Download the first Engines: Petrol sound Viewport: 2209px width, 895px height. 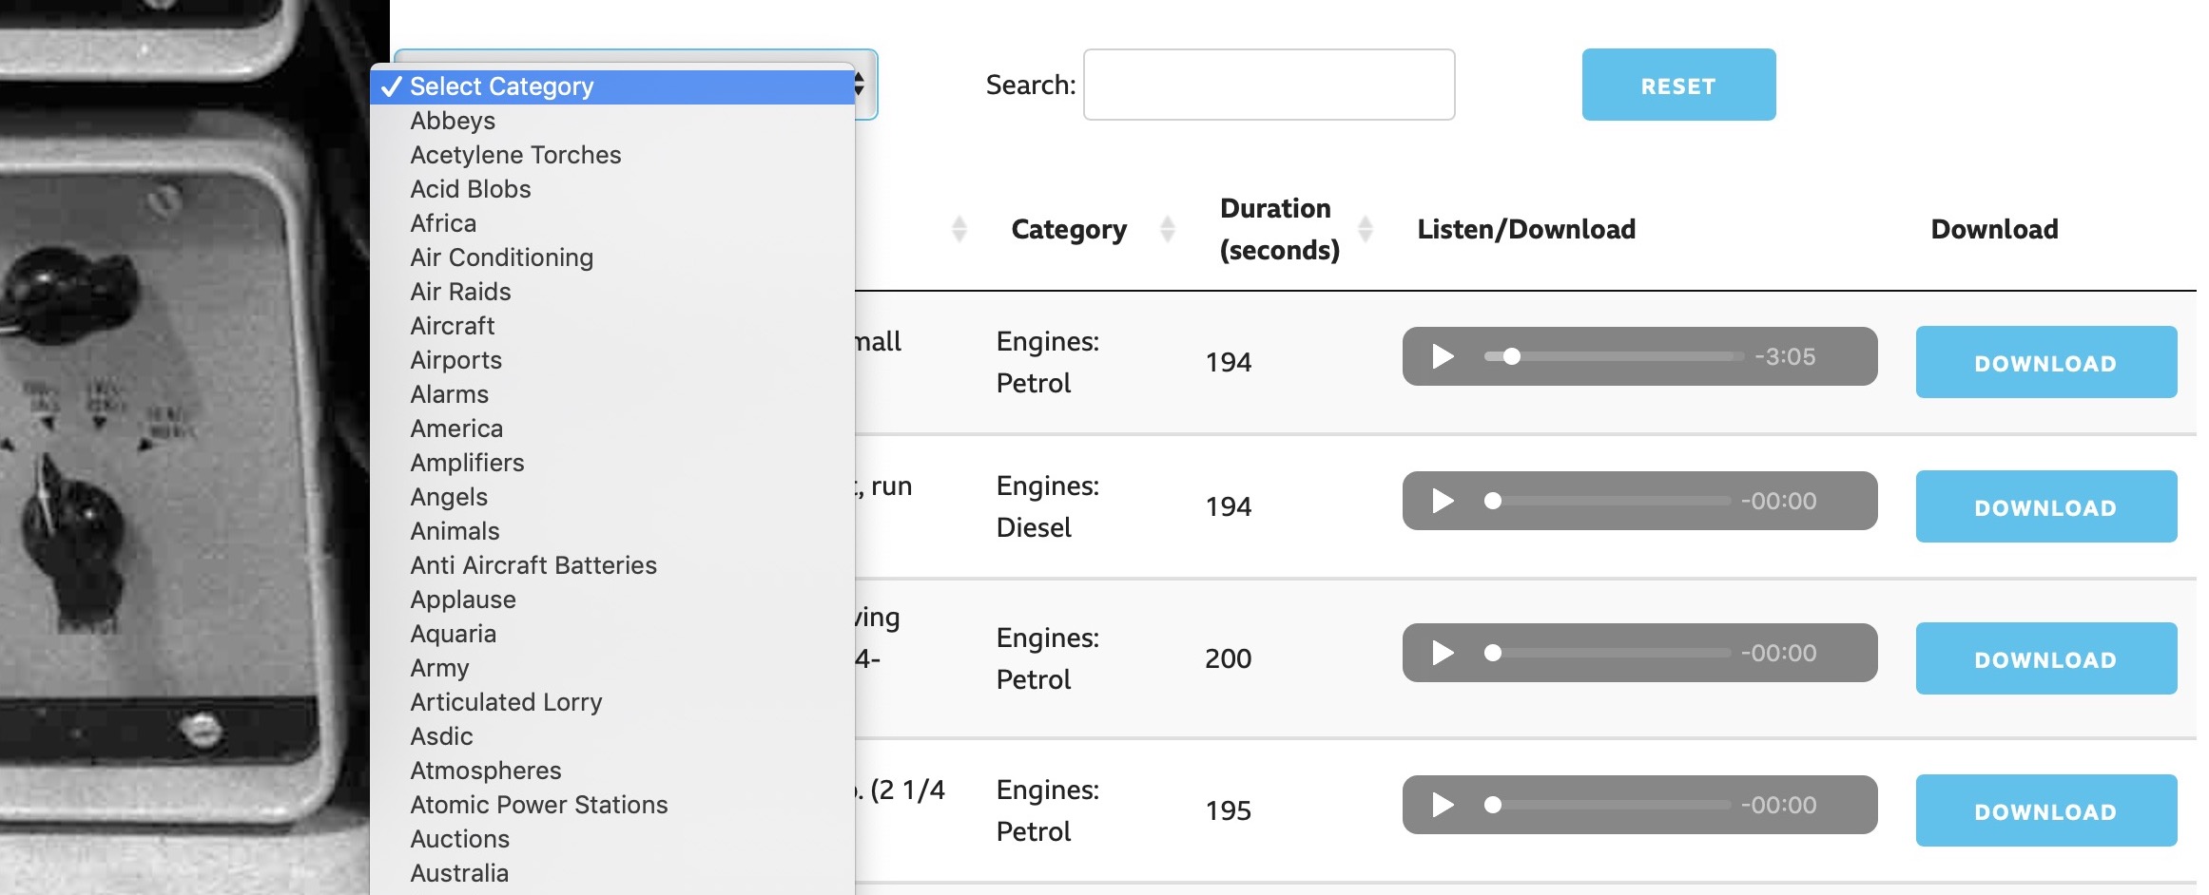(2045, 362)
